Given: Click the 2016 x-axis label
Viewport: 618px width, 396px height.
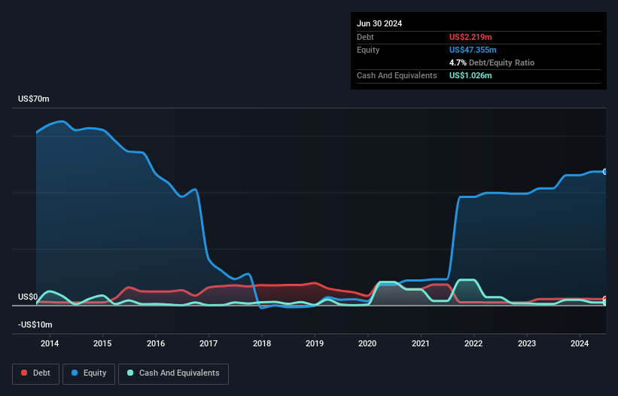Looking at the screenshot, I should click(x=156, y=343).
